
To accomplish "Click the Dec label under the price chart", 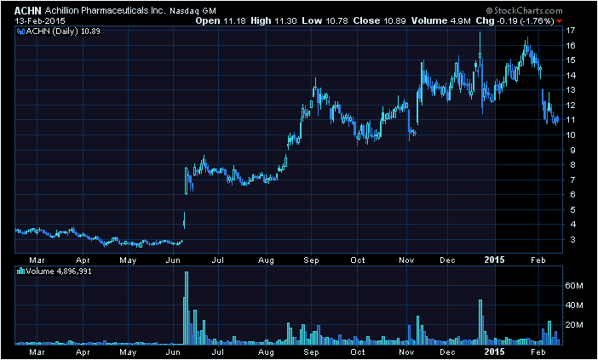I will [x=448, y=260].
